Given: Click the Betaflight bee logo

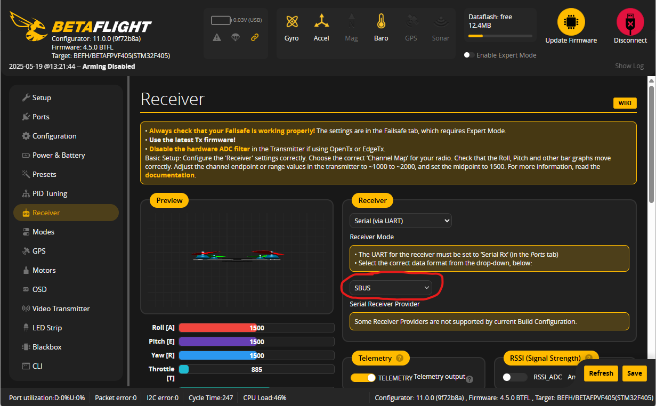Looking at the screenshot, I should pos(29,27).
